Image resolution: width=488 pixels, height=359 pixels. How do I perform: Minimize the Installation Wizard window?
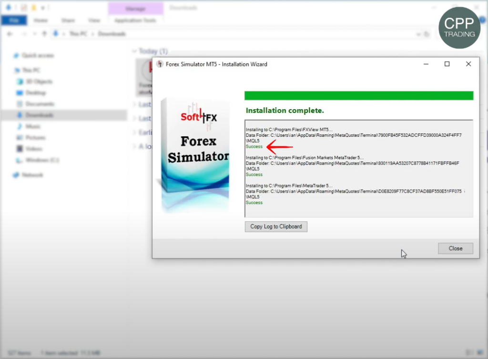pos(426,64)
